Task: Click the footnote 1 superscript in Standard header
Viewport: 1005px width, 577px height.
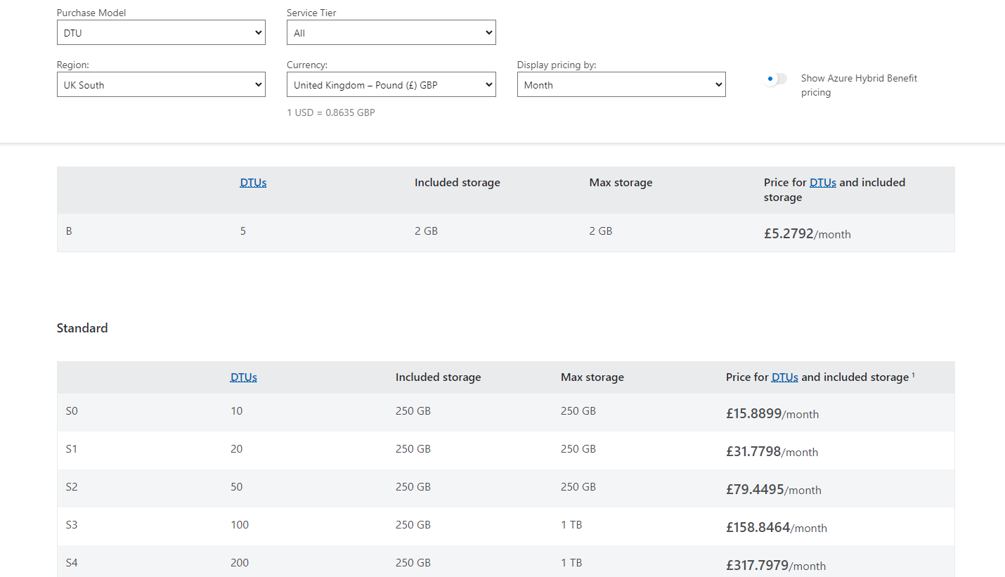Action: 913,375
